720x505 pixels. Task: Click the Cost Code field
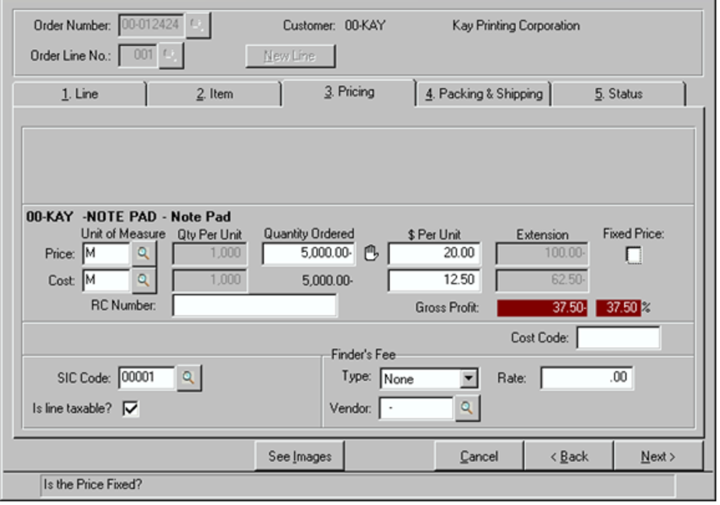tap(618, 338)
